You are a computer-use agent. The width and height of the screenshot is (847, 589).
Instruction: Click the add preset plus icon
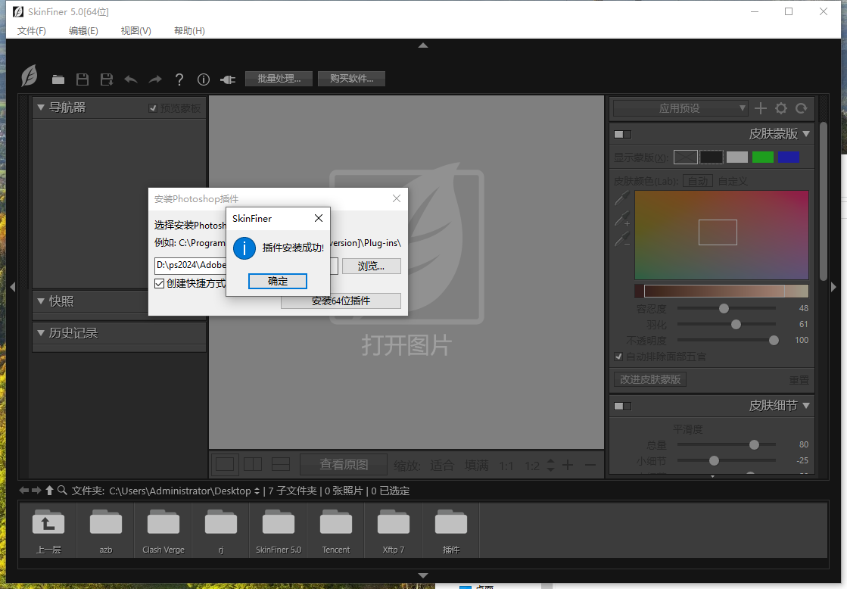tap(761, 108)
